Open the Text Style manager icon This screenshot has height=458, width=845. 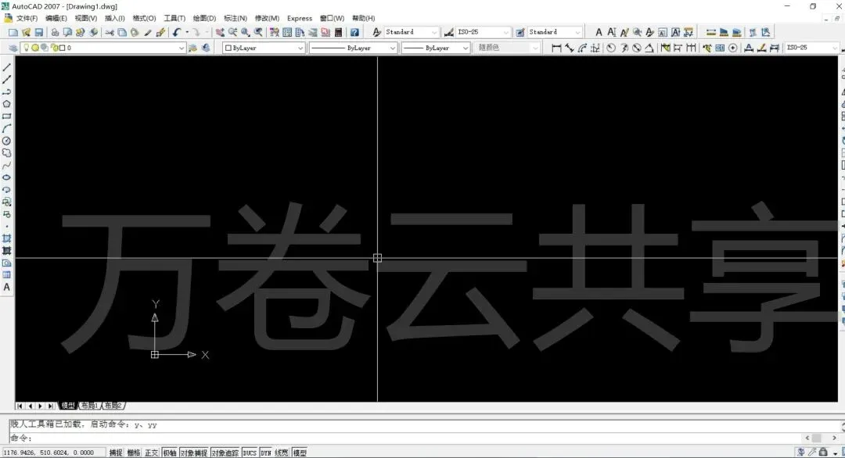click(376, 32)
